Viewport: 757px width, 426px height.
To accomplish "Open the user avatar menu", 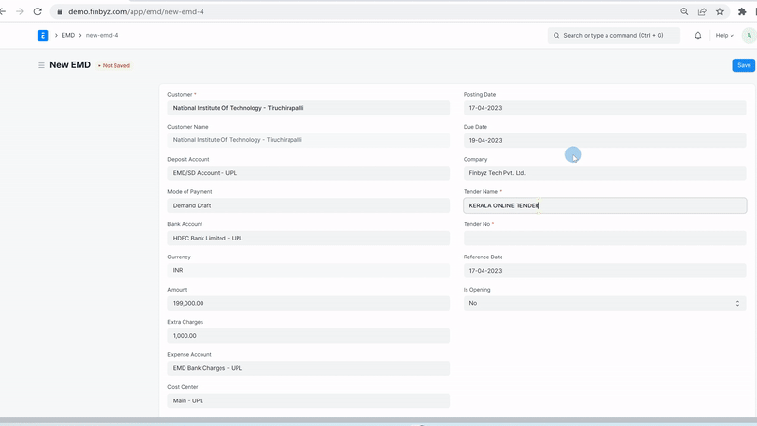I will click(x=748, y=35).
